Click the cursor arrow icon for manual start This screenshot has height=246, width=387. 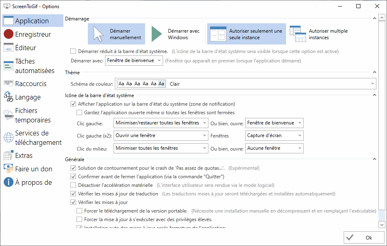(98, 34)
